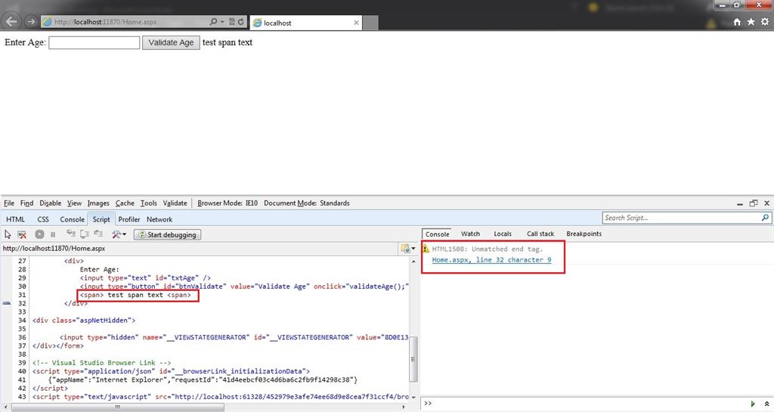Click the Step over debugger icon
Screen dimensions: 774x412
click(85, 234)
